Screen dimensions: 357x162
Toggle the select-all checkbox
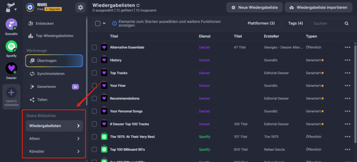click(98, 24)
